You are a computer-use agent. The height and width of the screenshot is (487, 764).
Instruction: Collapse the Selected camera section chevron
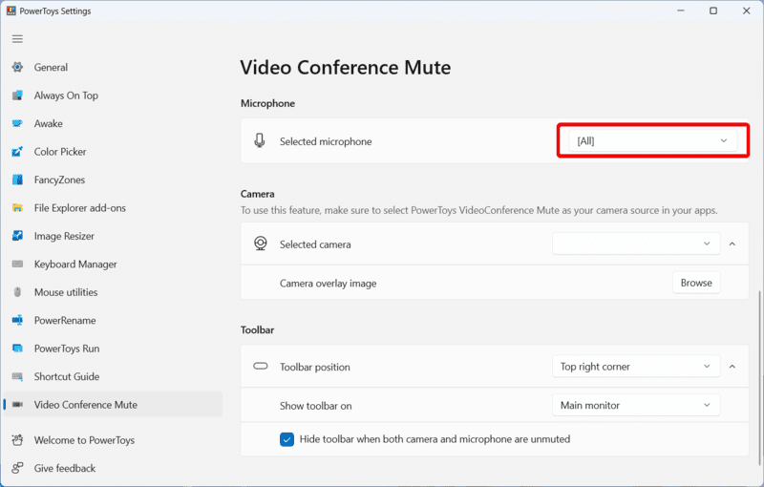pyautogui.click(x=732, y=244)
